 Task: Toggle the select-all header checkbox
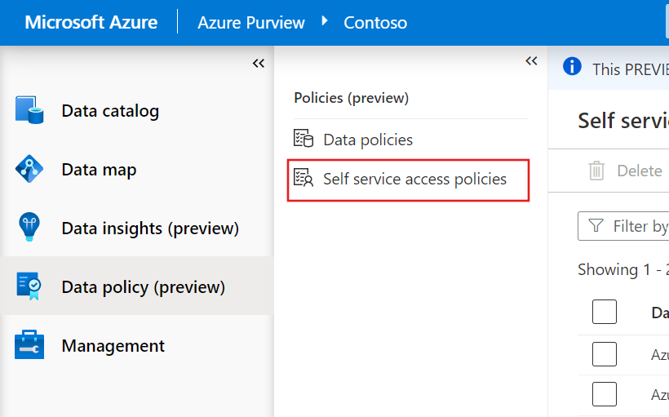(x=605, y=312)
